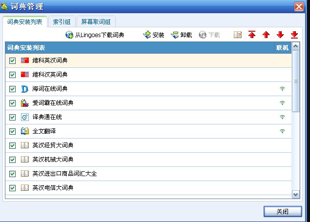Click the 译典通在线 icon
The image size is (310, 222).
coord(25,117)
